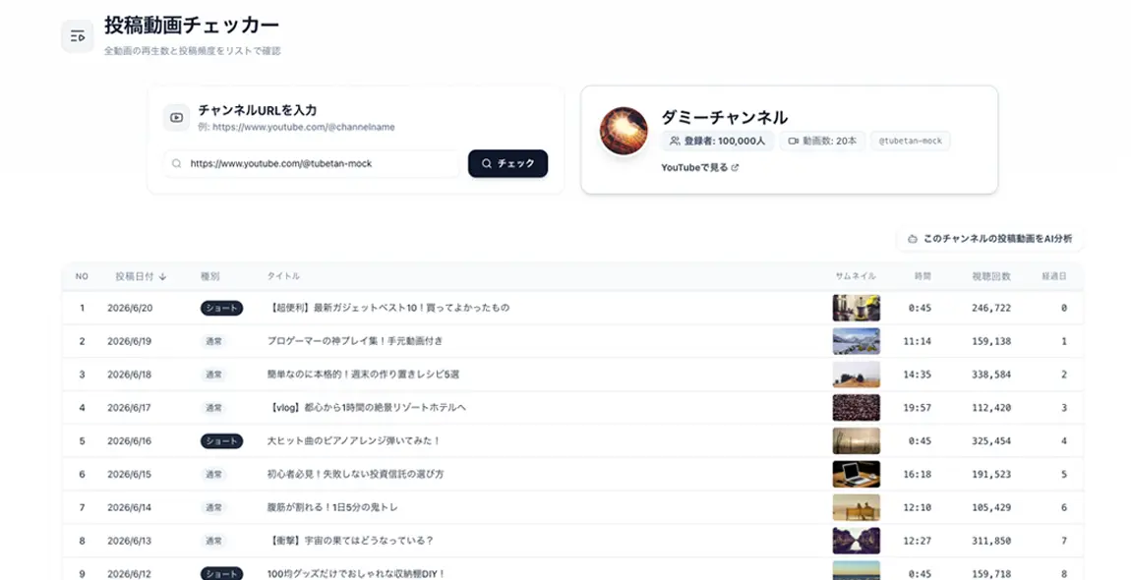Click the ショート tag on 2026/6/20 row
This screenshot has width=1131, height=580.
click(221, 308)
